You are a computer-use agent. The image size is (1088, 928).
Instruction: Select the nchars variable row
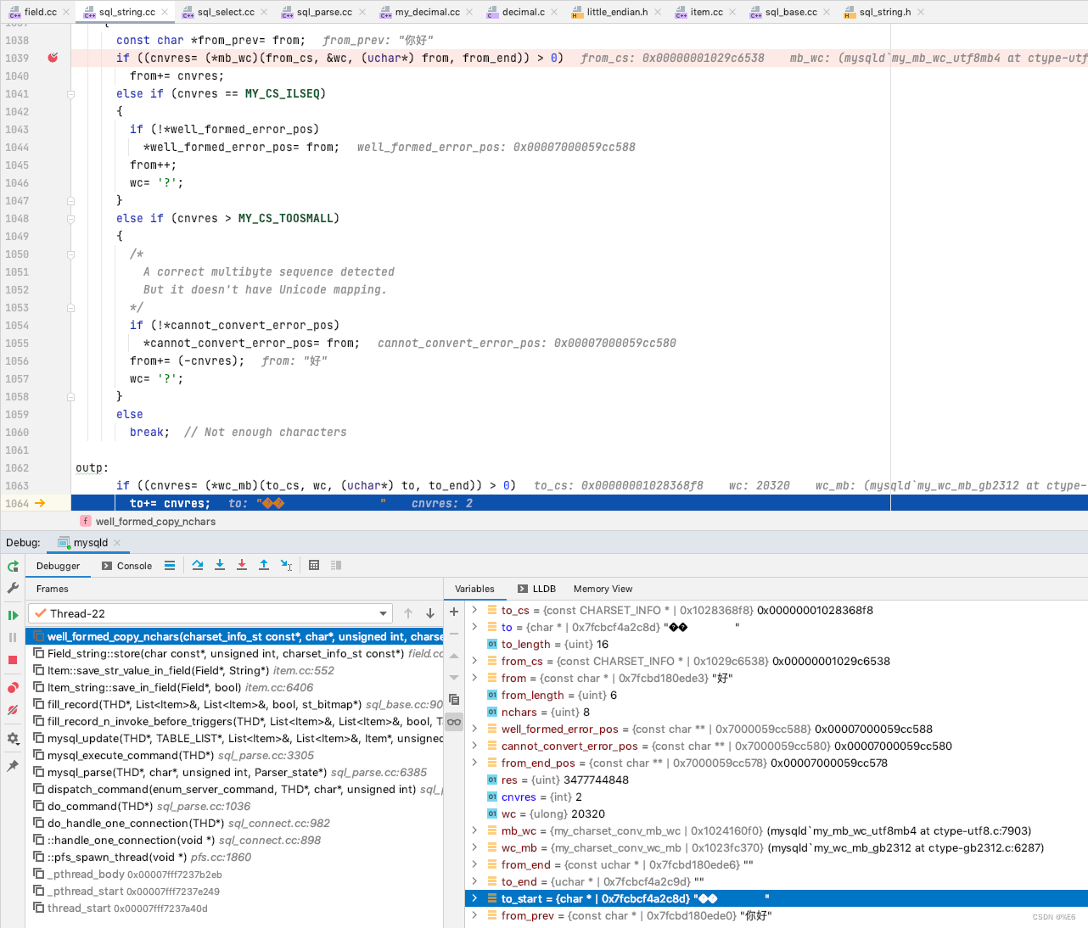click(x=776, y=712)
